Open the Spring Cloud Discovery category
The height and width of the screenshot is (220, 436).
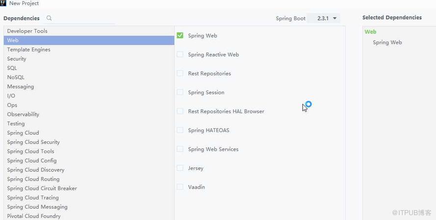(x=89, y=169)
